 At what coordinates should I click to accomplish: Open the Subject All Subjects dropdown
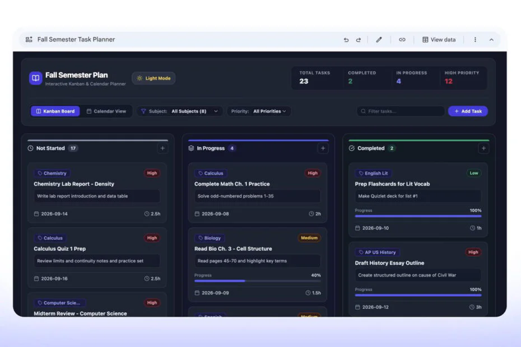(x=180, y=111)
